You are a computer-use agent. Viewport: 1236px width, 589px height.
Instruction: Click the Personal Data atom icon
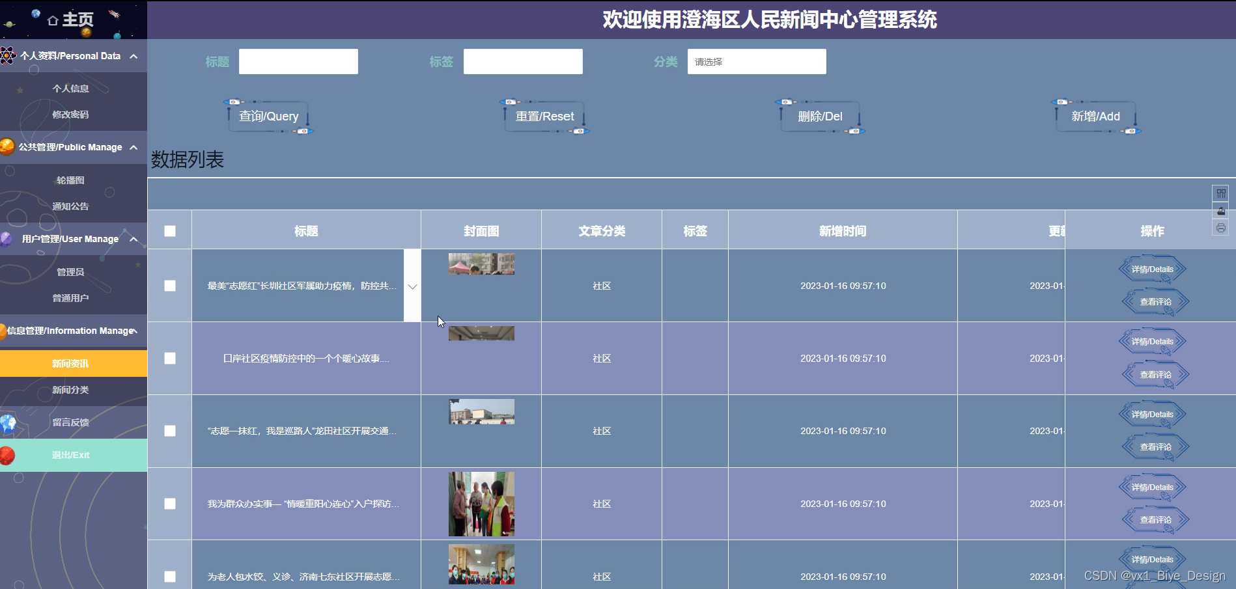coord(8,55)
